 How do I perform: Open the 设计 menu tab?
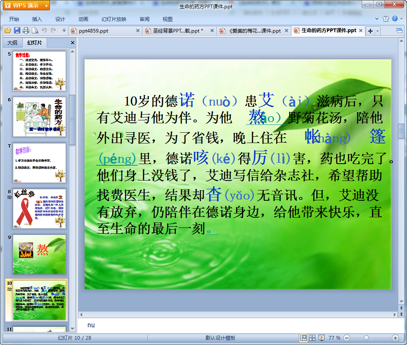coord(60,19)
